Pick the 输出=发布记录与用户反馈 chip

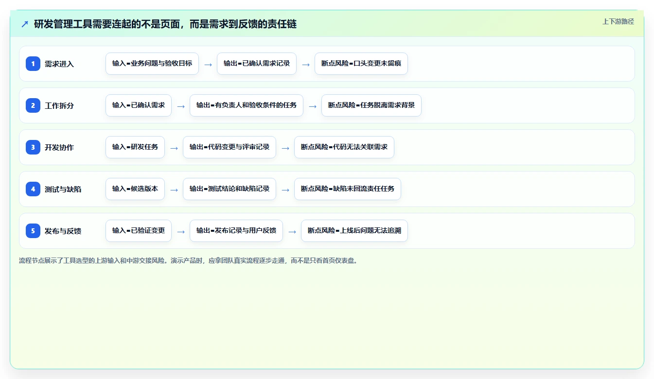click(x=236, y=231)
